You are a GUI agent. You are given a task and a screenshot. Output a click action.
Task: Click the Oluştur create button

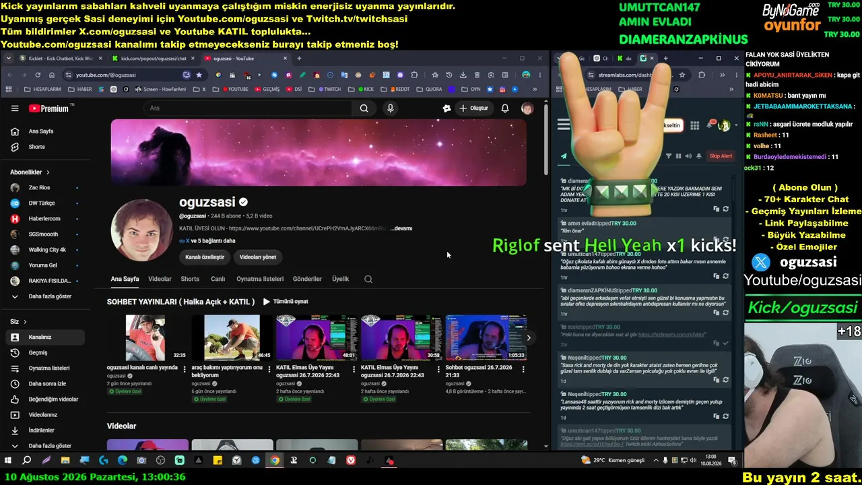(473, 108)
